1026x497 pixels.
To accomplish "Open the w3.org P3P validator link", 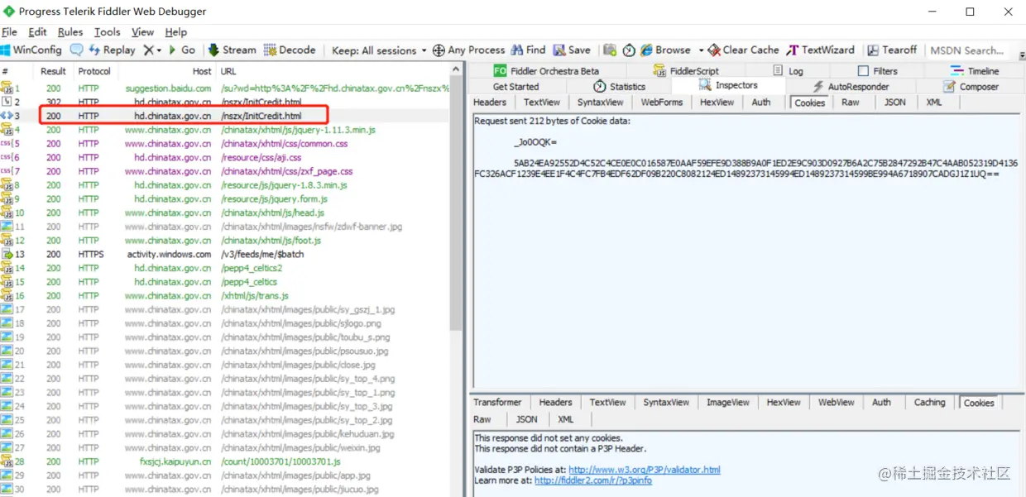I will point(644,470).
